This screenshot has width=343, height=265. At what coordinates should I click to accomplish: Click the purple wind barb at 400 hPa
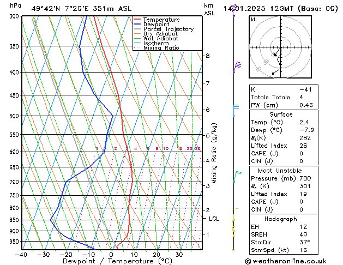tap(237, 67)
